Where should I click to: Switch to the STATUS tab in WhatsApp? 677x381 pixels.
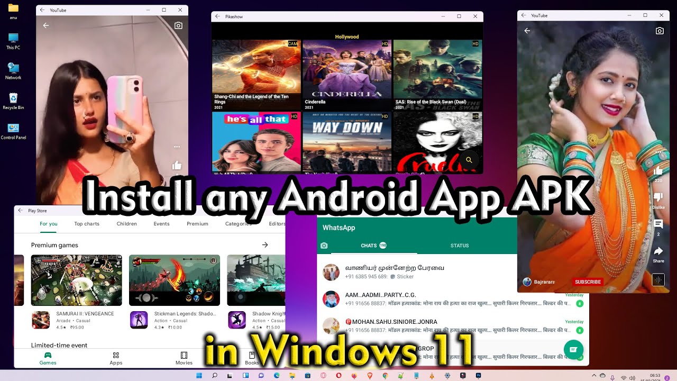pos(460,246)
